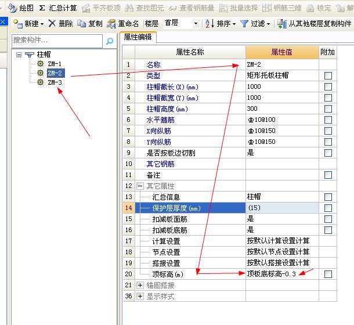
Task: Click the Σ 汇总计算 icon
Action: point(42,8)
